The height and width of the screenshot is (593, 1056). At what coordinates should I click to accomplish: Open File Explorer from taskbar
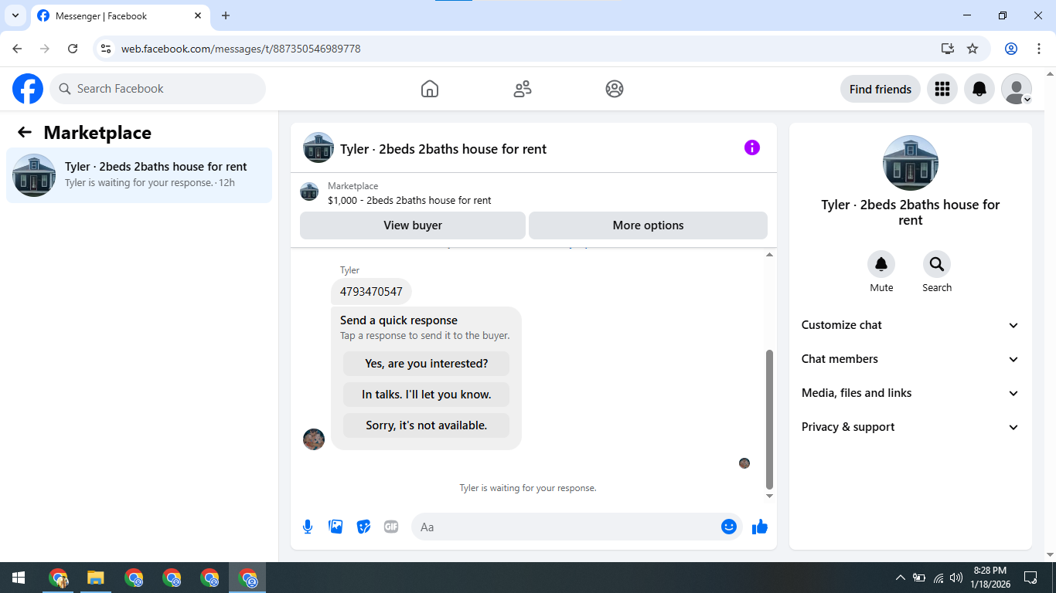(95, 578)
